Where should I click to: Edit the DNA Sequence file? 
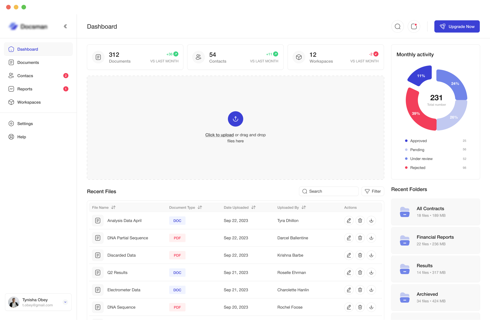[349, 307]
